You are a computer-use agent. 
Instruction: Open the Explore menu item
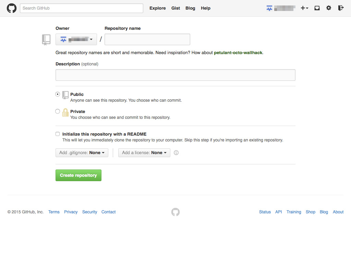pyautogui.click(x=157, y=8)
